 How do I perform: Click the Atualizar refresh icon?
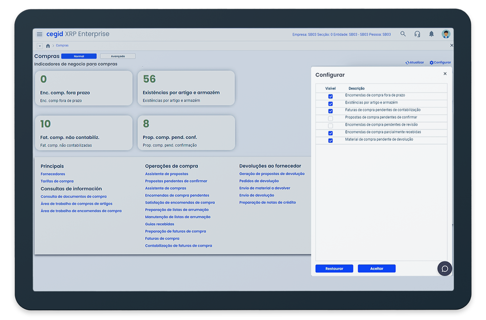click(407, 63)
